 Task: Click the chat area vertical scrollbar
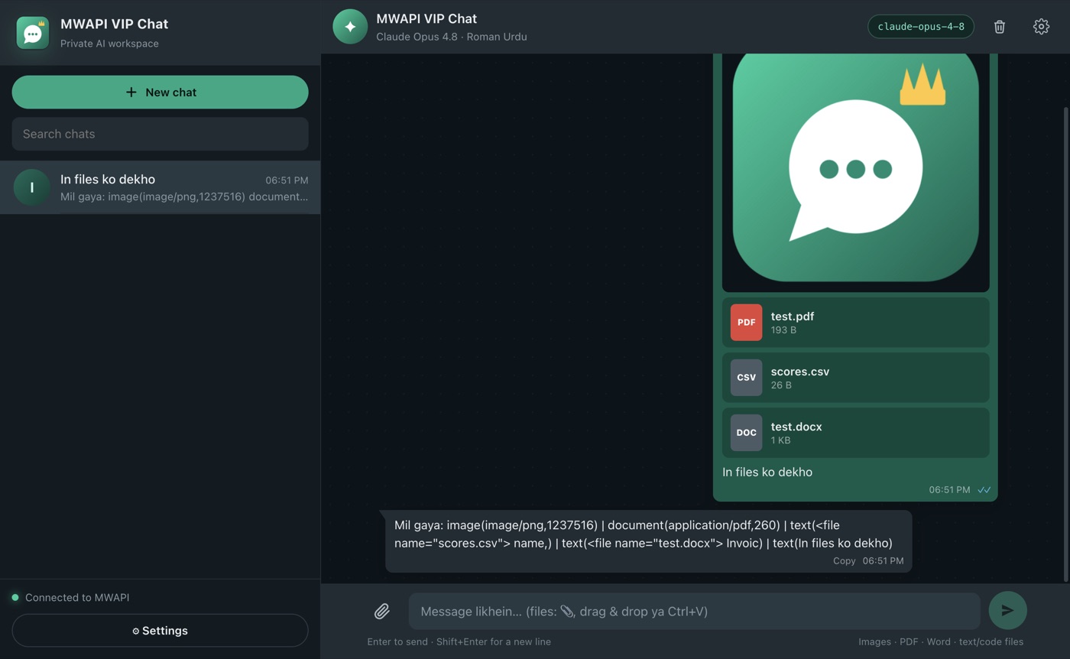(x=1066, y=344)
